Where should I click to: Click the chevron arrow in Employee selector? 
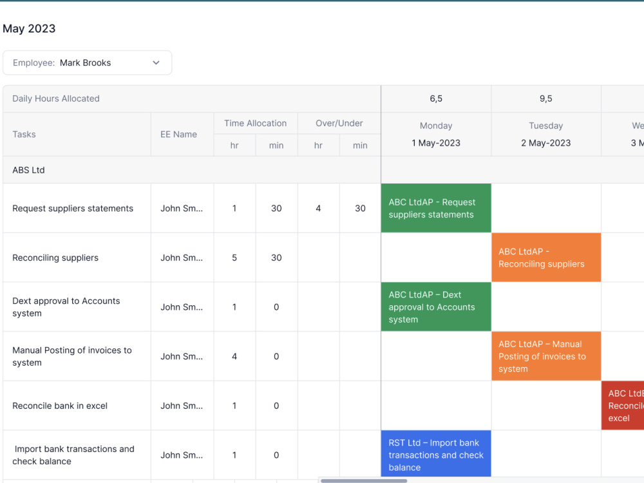pos(156,63)
